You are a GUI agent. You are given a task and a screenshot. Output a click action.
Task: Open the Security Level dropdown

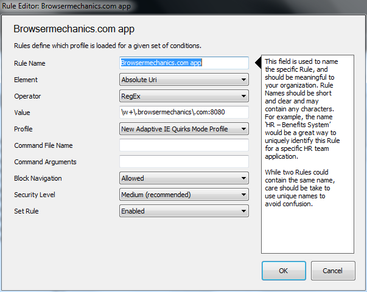click(x=184, y=195)
